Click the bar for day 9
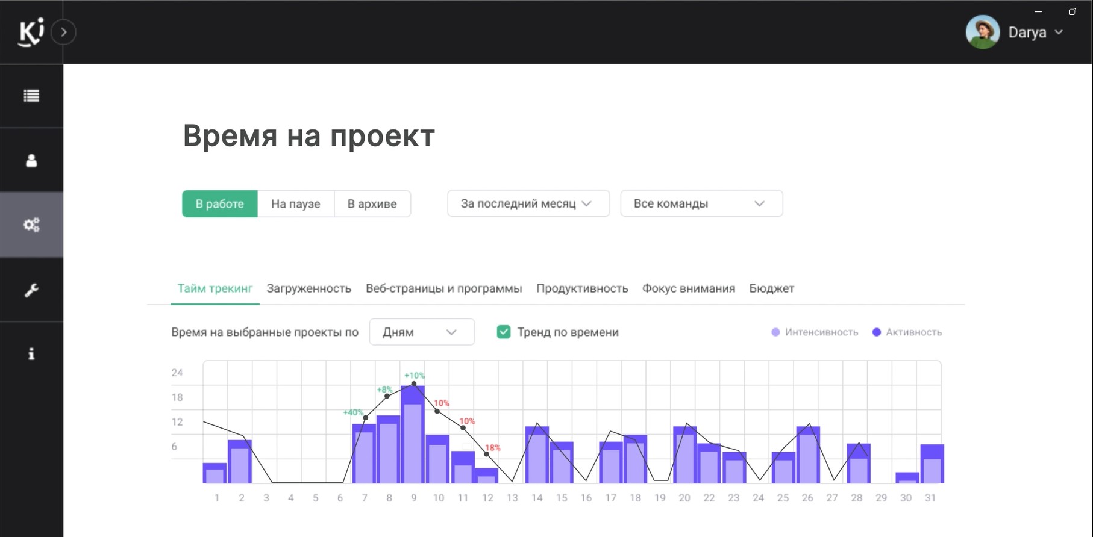Viewport: 1093px width, 537px height. tap(413, 434)
